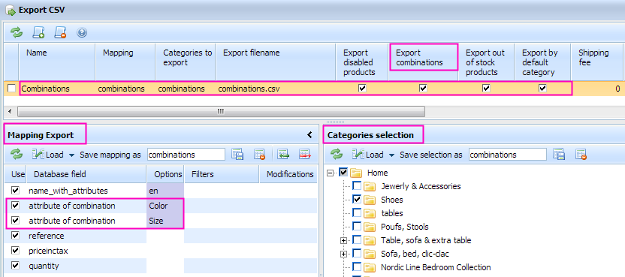625x277 pixels.
Task: Select the Combinations export row checkbox
Action: pyautogui.click(x=11, y=89)
